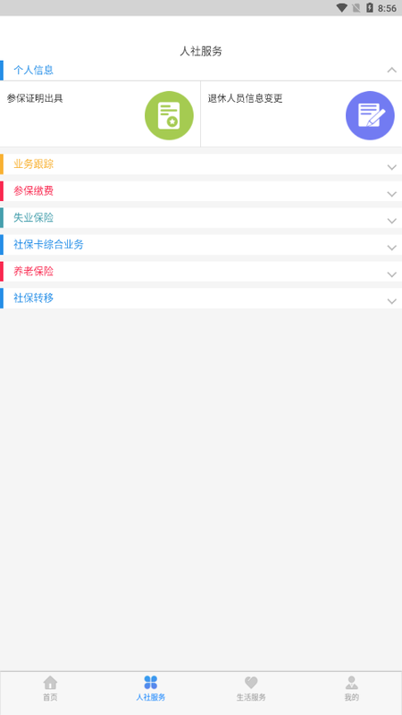This screenshot has width=402, height=715.
Task: Expand the 失业保险 section chevron
Action: (391, 221)
